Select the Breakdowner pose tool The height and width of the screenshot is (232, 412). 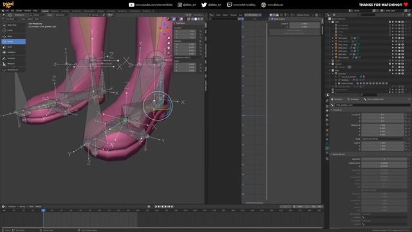[x=14, y=70]
